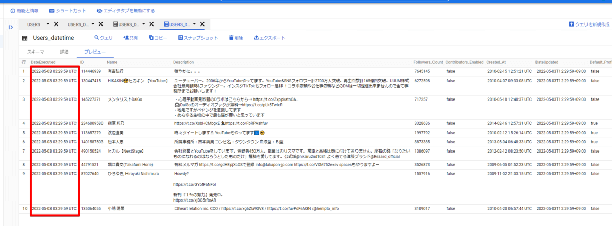Click ID value 87027640

pyautogui.click(x=90, y=174)
